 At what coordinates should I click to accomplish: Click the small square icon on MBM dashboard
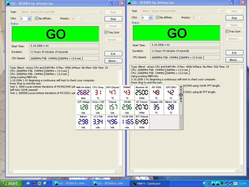181,98
